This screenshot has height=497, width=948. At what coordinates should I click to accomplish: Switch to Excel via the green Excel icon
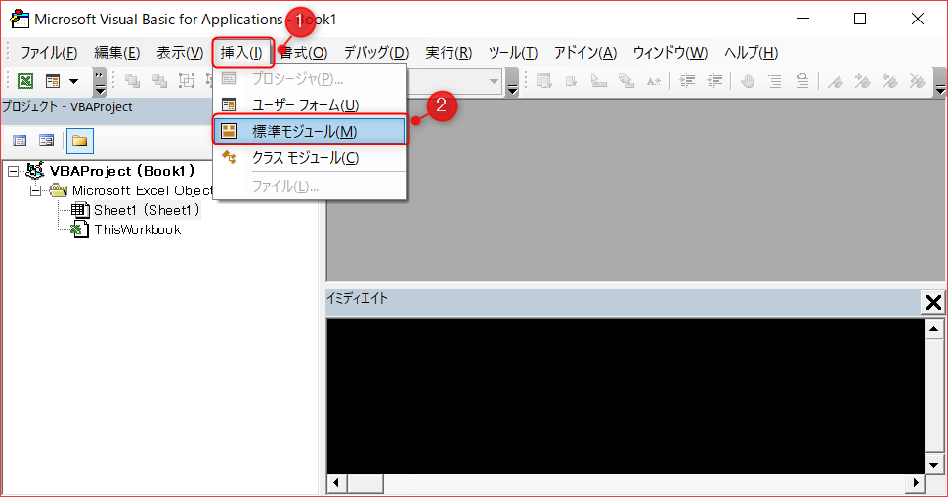(25, 81)
